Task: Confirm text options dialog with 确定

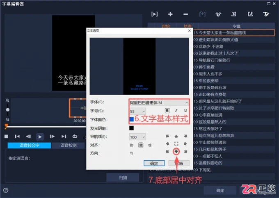Action: (x=154, y=163)
